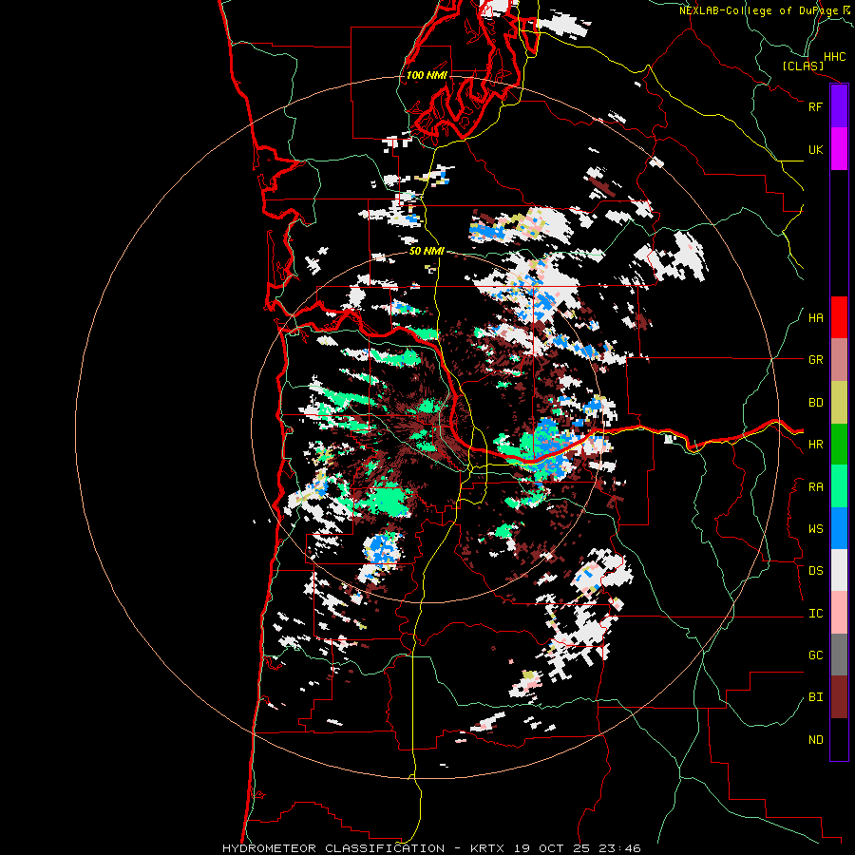Click the 100 NMI range ring label
Viewport: 855px width, 855px height.
click(427, 75)
